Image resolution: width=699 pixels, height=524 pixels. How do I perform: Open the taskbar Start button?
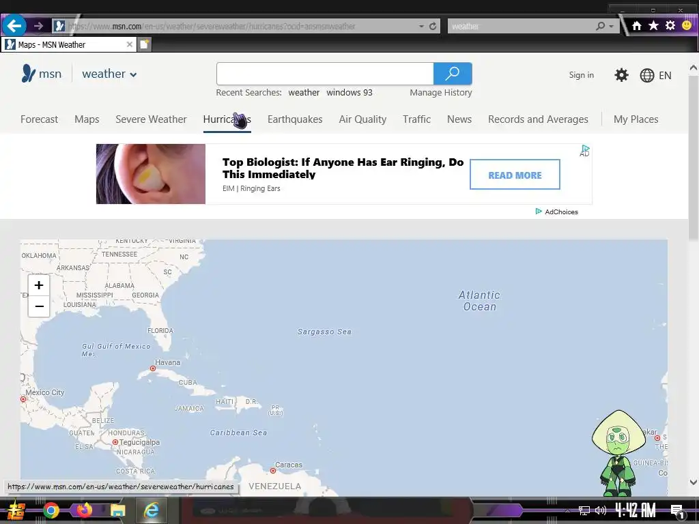point(16,510)
